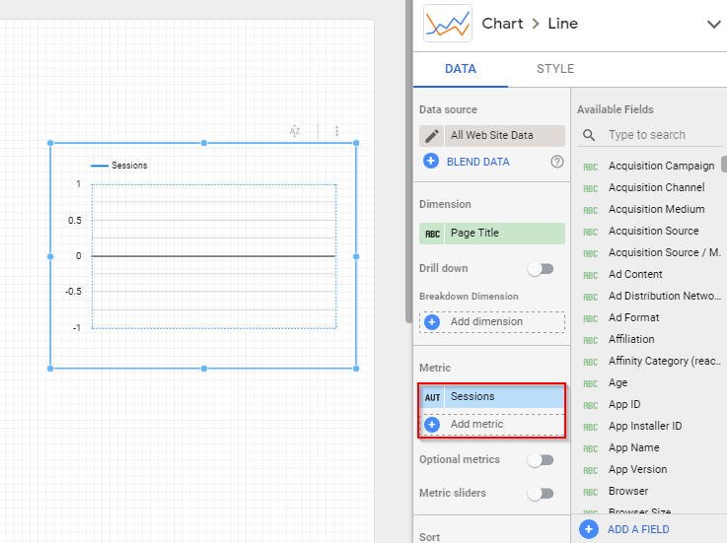Click the AUT aggregation icon on Sessions metric
The image size is (727, 543).
coord(432,397)
